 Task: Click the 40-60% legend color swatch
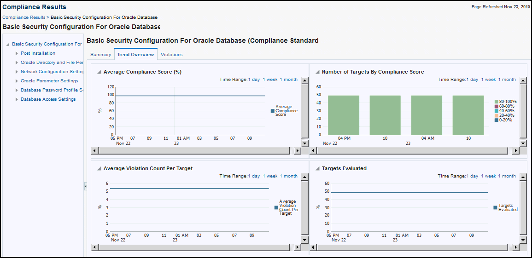coord(497,111)
